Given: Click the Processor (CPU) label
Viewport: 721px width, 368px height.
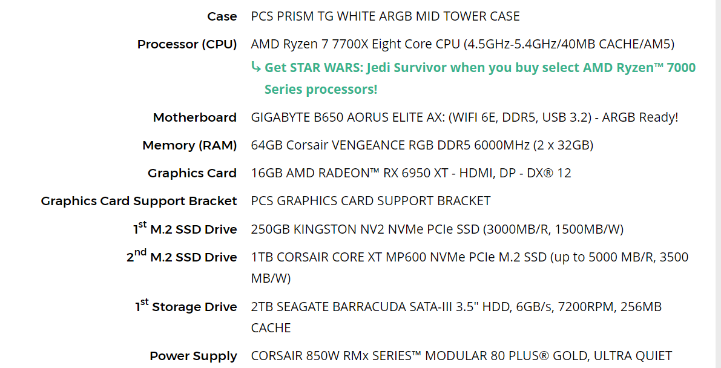Looking at the screenshot, I should pyautogui.click(x=187, y=45).
